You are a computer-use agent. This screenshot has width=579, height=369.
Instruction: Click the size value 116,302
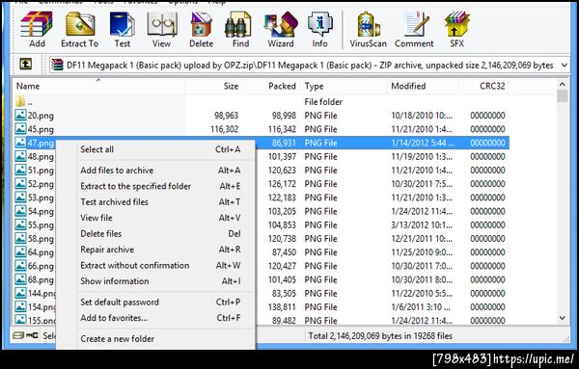pos(224,129)
